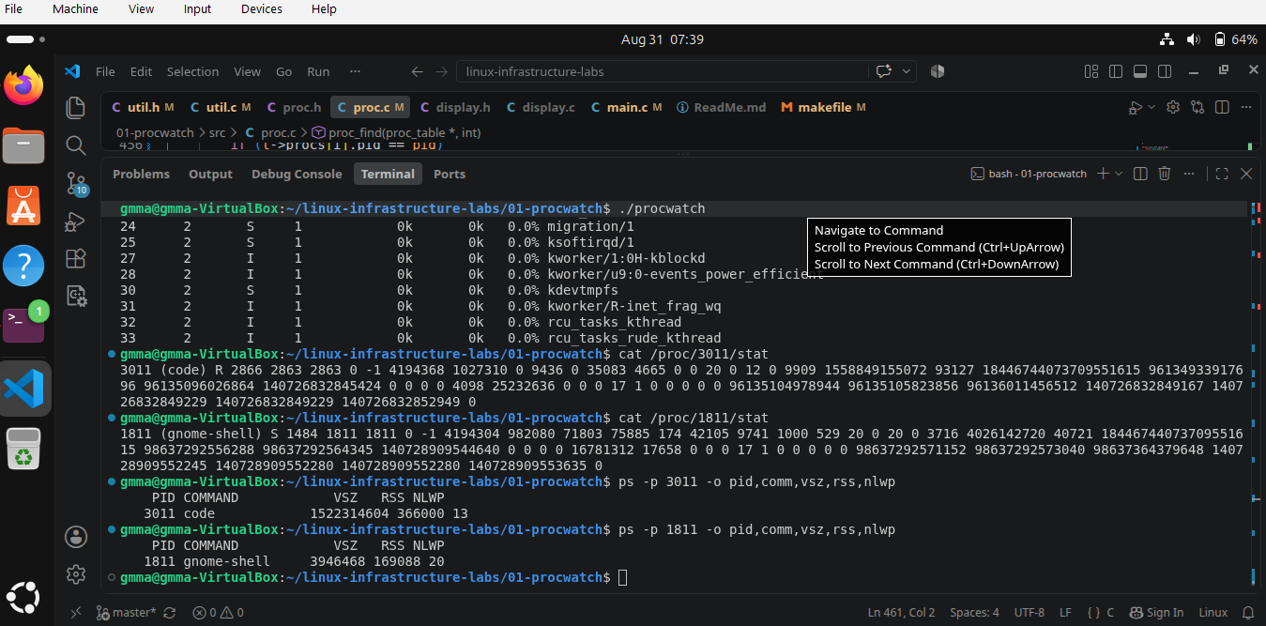Open the Explorer view in activity bar

pos(76,107)
